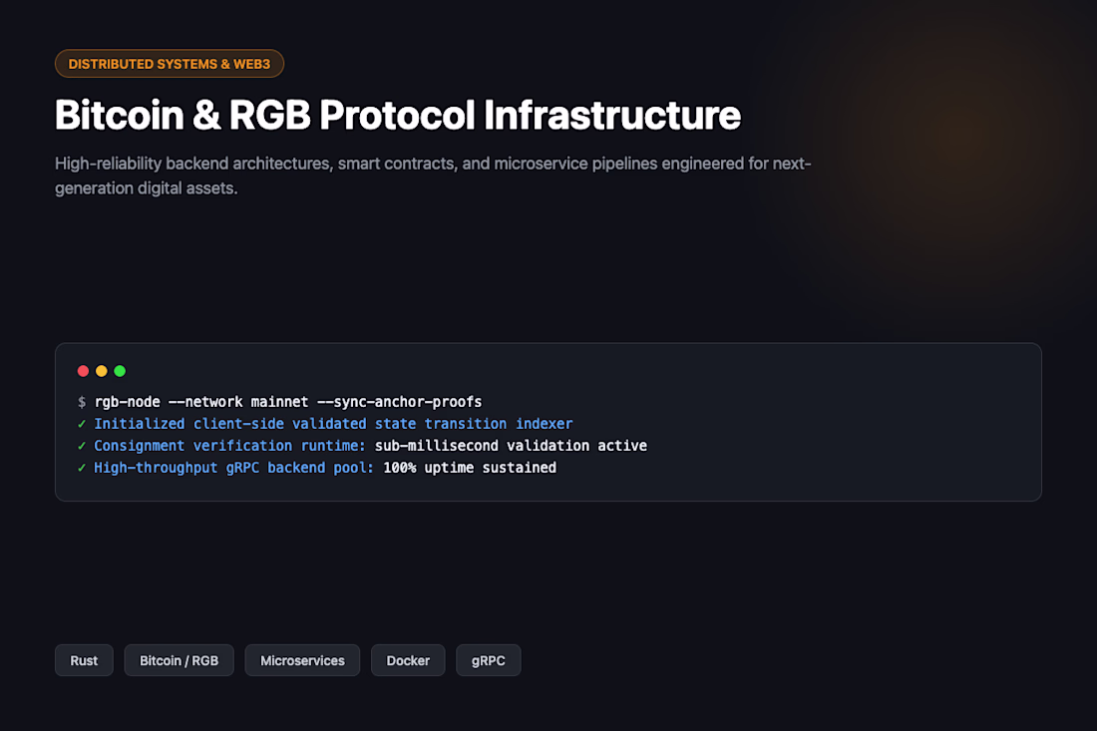
Task: Click the subtitle paragraph about backend architectures
Action: (433, 176)
